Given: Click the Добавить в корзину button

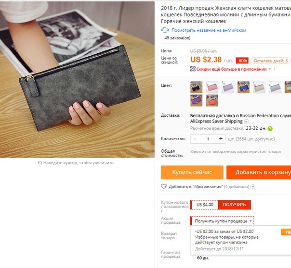Looking at the screenshot, I should coord(259,172).
